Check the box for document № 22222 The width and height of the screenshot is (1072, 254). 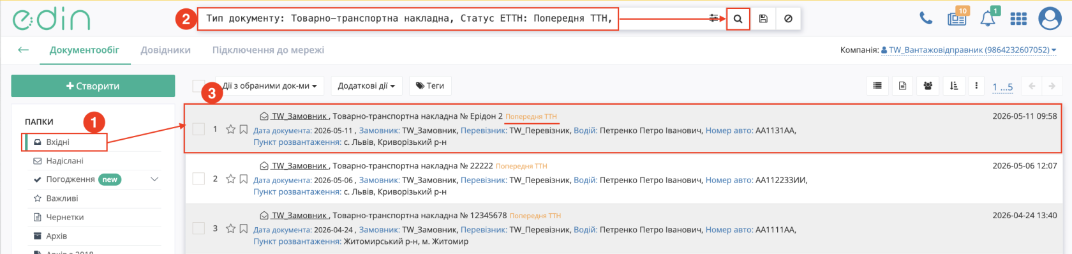[x=198, y=179]
